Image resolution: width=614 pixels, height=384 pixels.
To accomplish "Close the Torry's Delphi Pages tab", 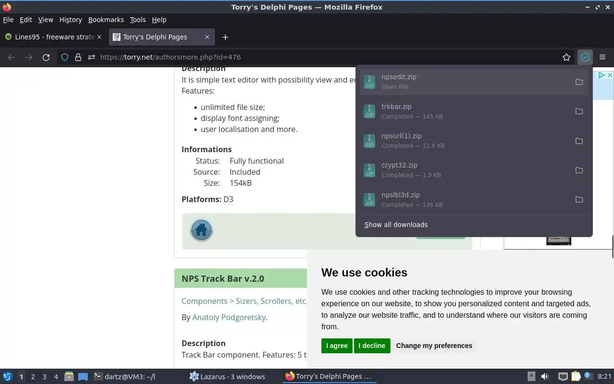I will [207, 37].
